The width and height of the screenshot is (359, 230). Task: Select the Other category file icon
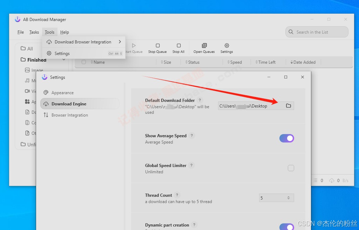[27, 133]
